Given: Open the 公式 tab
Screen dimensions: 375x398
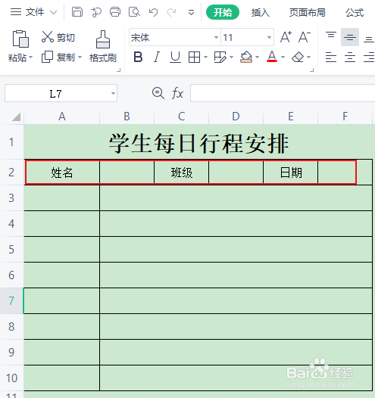Looking at the screenshot, I should [x=355, y=12].
